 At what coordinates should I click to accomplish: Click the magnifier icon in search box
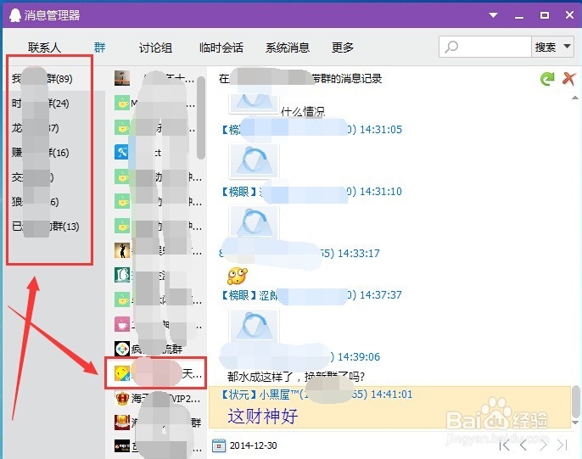click(x=451, y=48)
